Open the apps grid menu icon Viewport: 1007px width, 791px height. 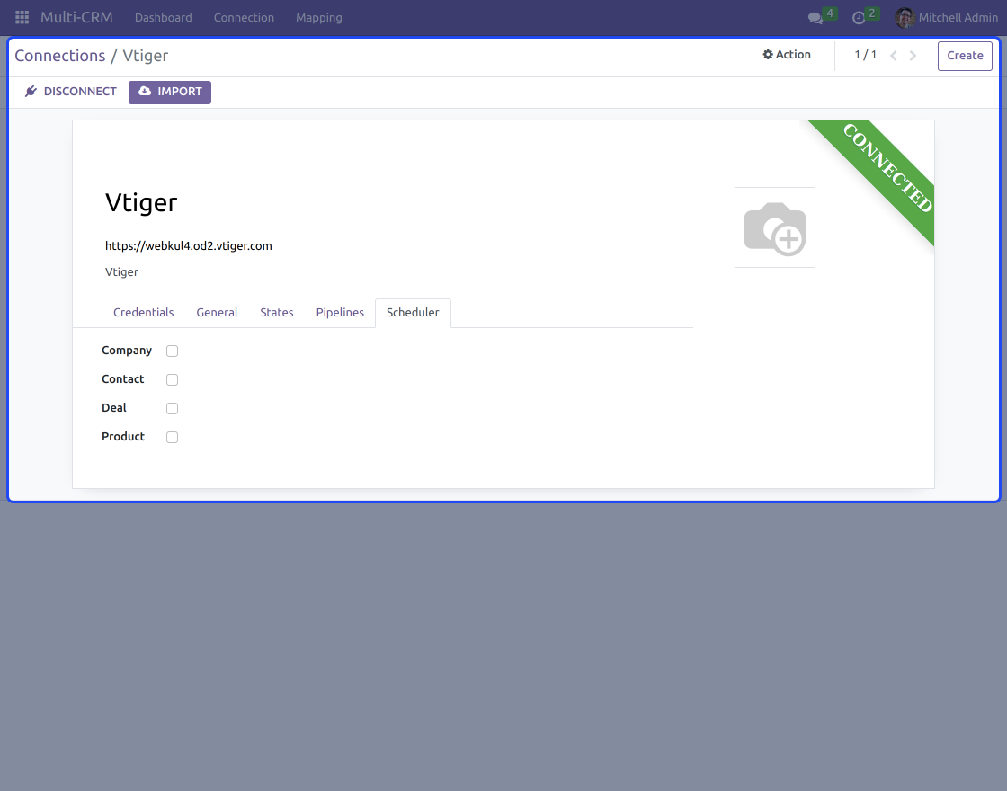pyautogui.click(x=22, y=17)
